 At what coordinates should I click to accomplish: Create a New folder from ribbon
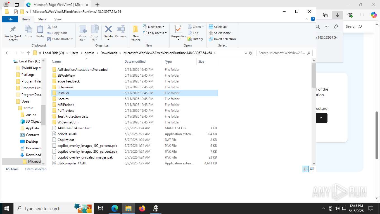coord(136,33)
